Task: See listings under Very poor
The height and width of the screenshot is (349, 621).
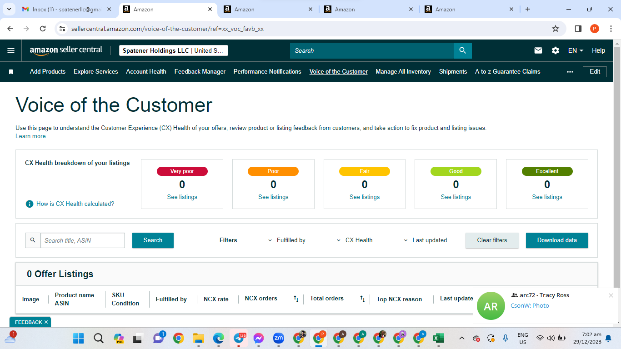Action: click(182, 197)
